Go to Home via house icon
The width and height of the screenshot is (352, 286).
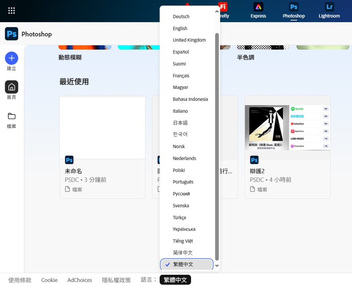12,87
